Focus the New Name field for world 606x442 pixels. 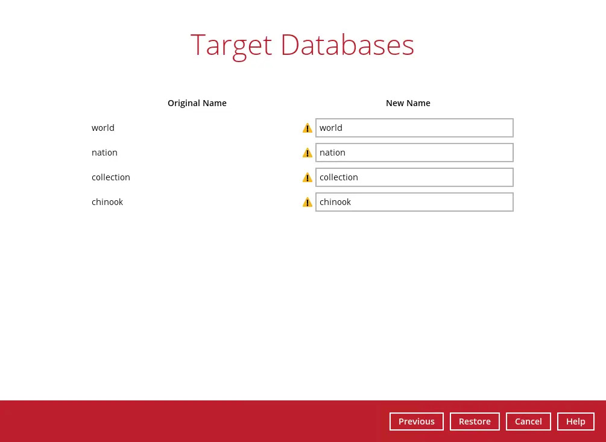point(414,128)
